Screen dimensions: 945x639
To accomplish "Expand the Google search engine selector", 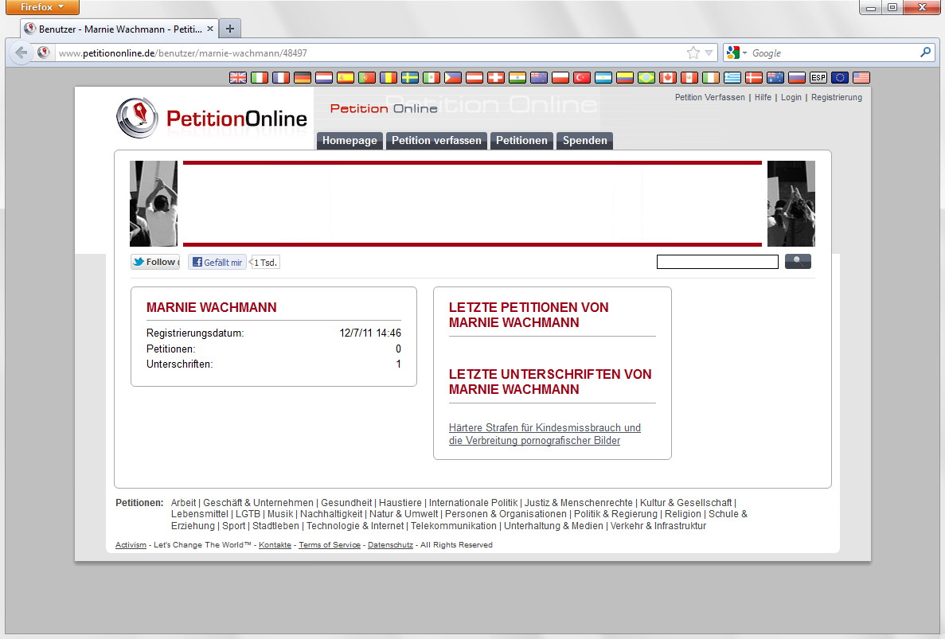I will click(737, 53).
